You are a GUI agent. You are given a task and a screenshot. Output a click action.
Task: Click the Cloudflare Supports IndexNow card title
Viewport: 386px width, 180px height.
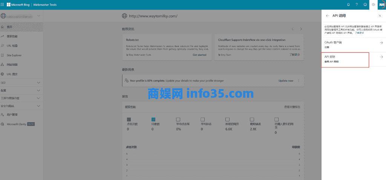251,40
